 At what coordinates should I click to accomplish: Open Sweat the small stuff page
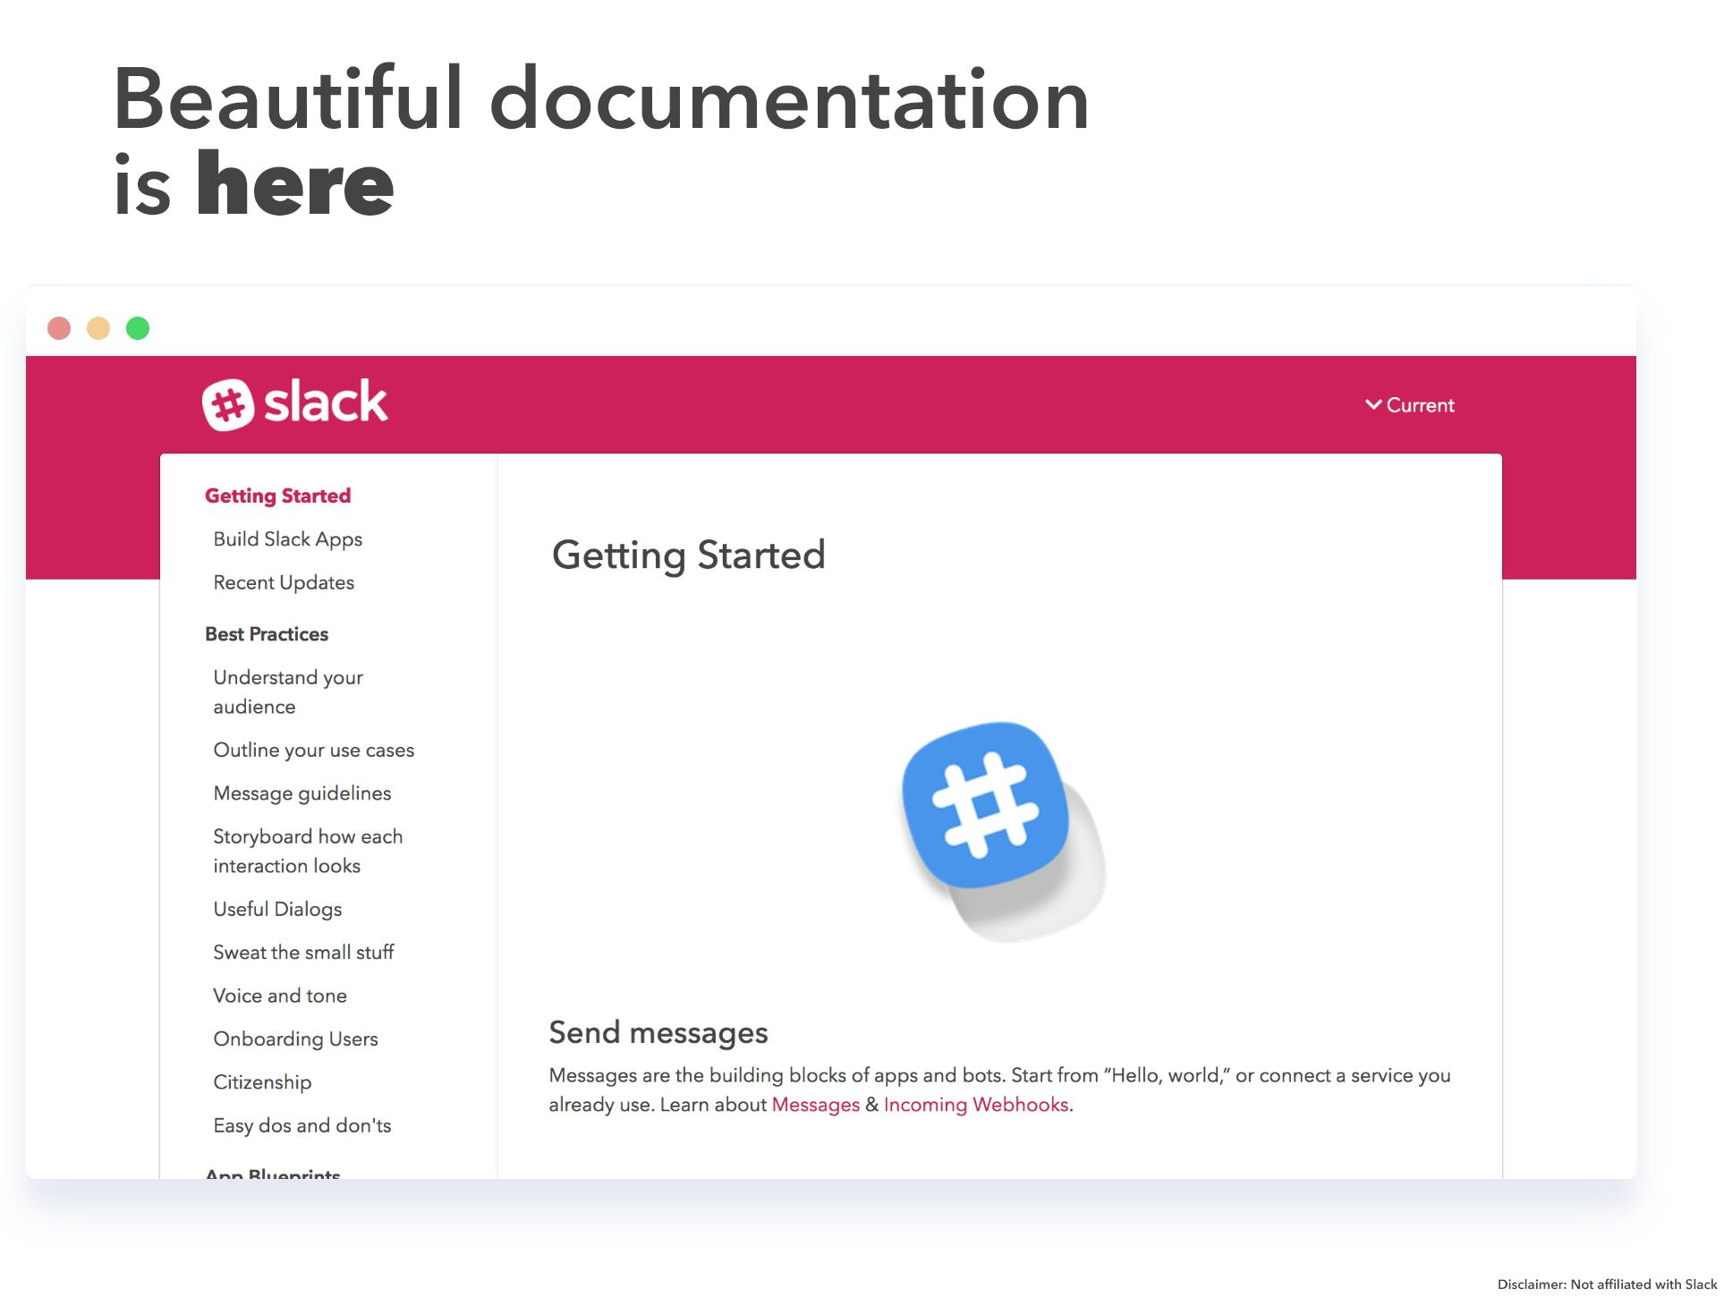(303, 952)
